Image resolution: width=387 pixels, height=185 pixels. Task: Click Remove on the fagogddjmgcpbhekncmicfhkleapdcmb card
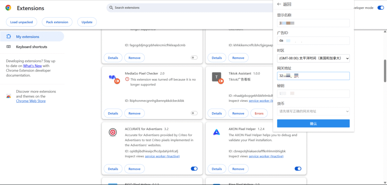pos(135,58)
